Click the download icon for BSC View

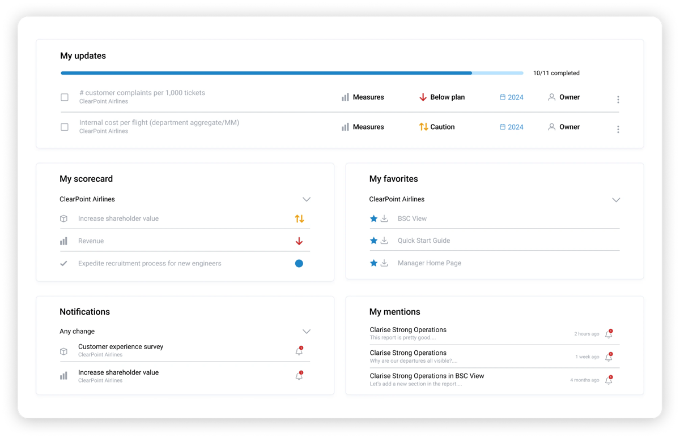click(384, 218)
